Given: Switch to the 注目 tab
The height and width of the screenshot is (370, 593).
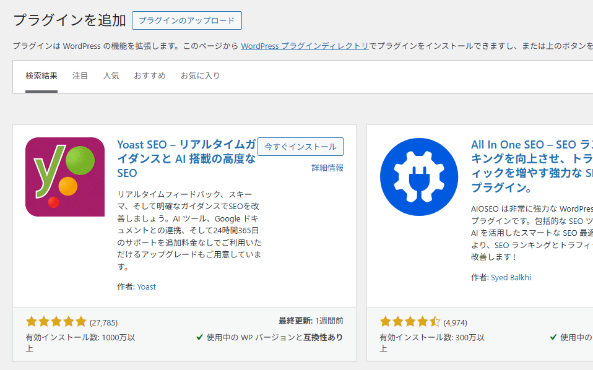Looking at the screenshot, I should pos(80,76).
